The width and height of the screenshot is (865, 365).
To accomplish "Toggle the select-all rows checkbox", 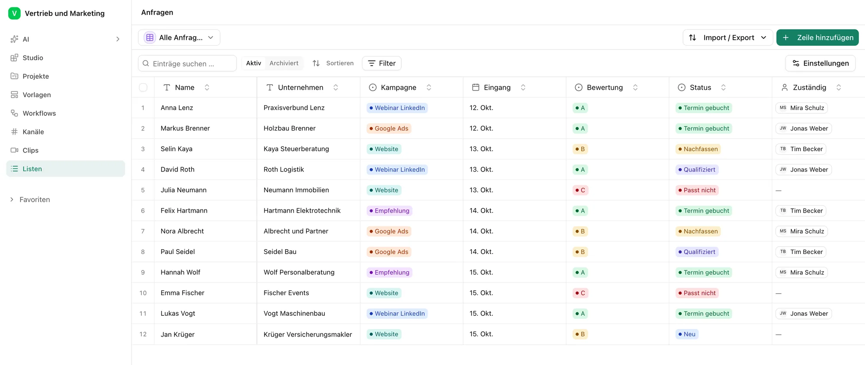I will click(143, 88).
